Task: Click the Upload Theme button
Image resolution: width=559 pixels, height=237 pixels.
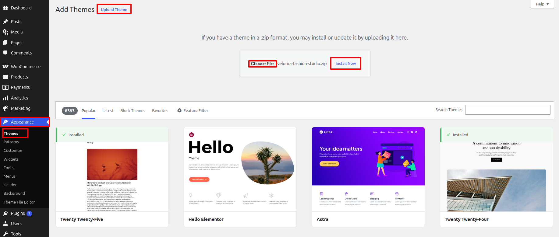Action: 114,9
